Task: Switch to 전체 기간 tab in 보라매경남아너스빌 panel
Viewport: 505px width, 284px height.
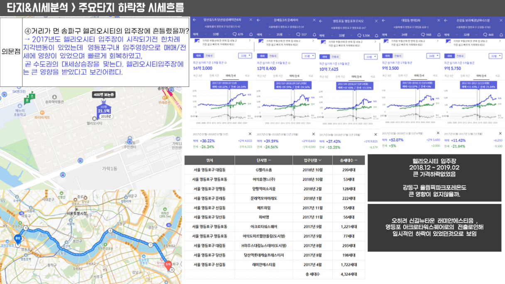Action: [x=465, y=76]
